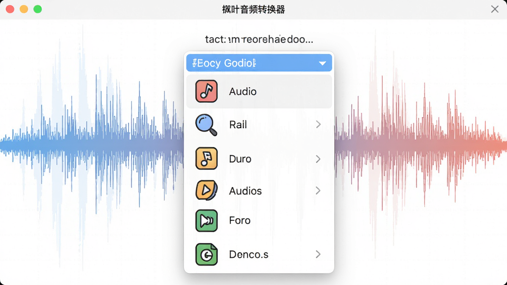The height and width of the screenshot is (285, 507).
Task: Click the red close traffic light button
Action: pos(10,9)
